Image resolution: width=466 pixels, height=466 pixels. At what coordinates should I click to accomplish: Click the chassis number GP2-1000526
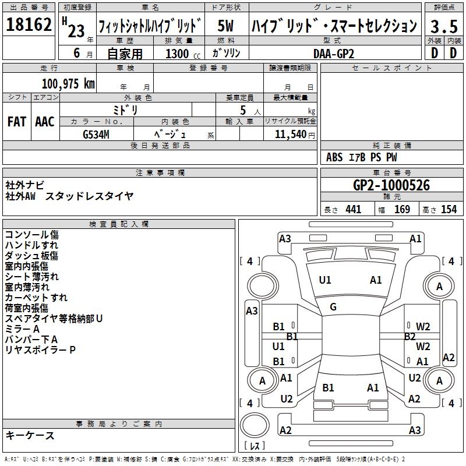point(391,185)
